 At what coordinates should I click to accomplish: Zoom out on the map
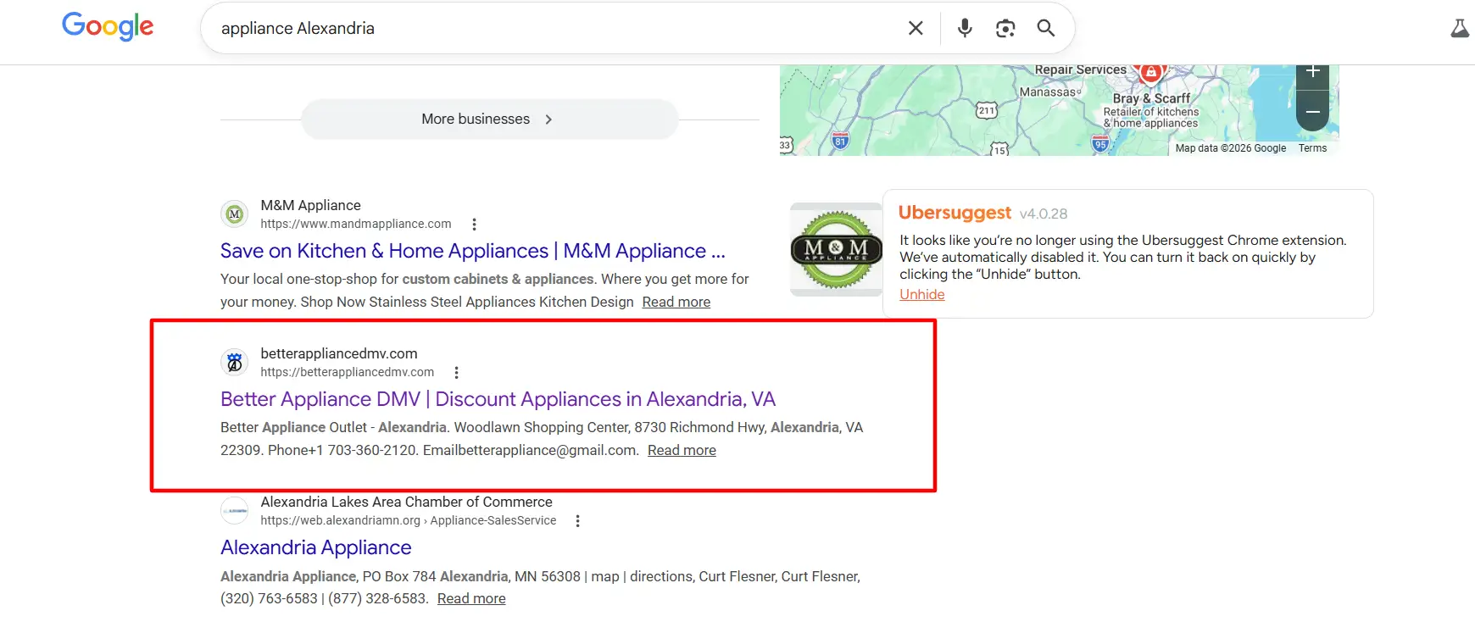1312,112
